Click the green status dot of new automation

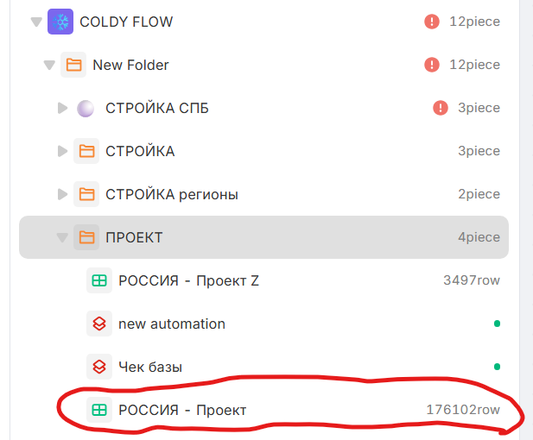pyautogui.click(x=497, y=324)
